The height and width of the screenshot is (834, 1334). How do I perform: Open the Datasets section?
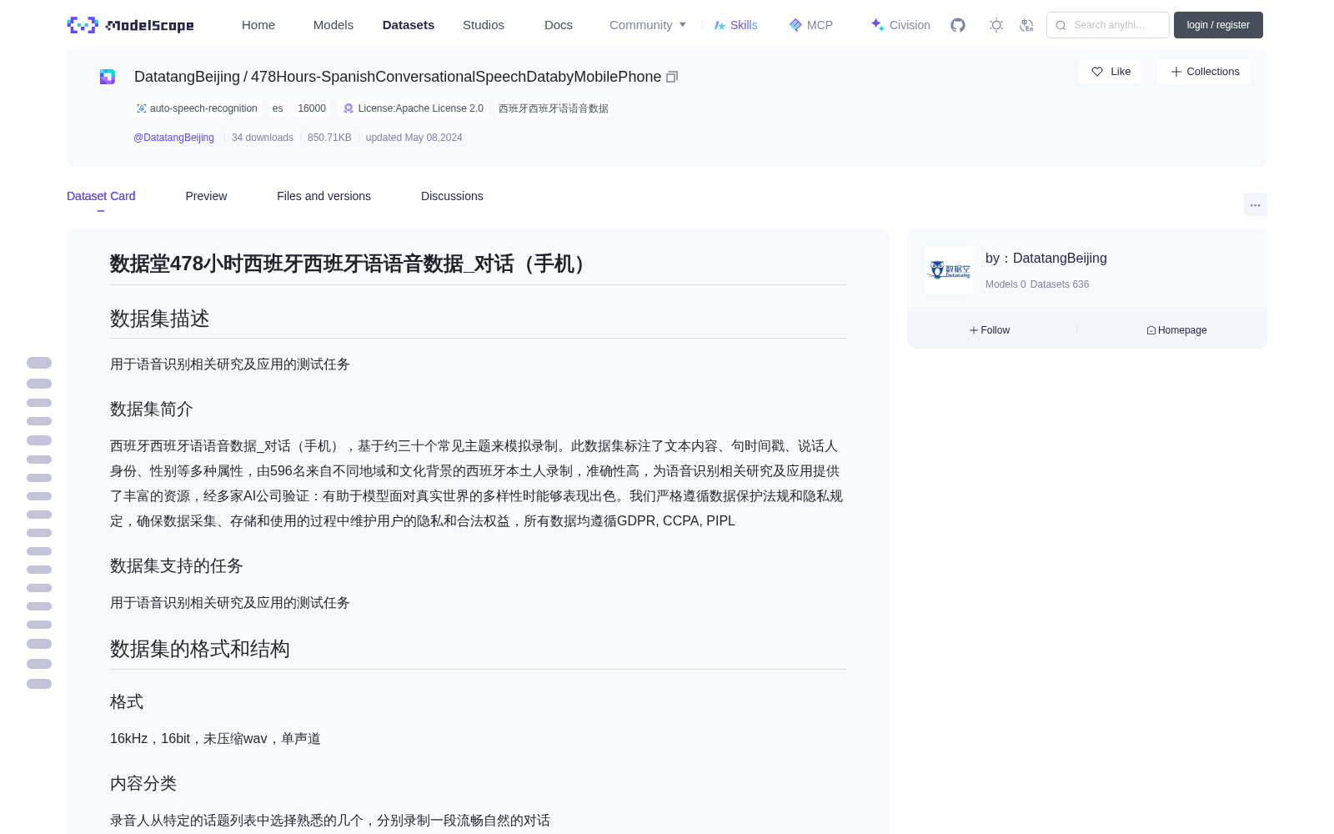tap(409, 25)
